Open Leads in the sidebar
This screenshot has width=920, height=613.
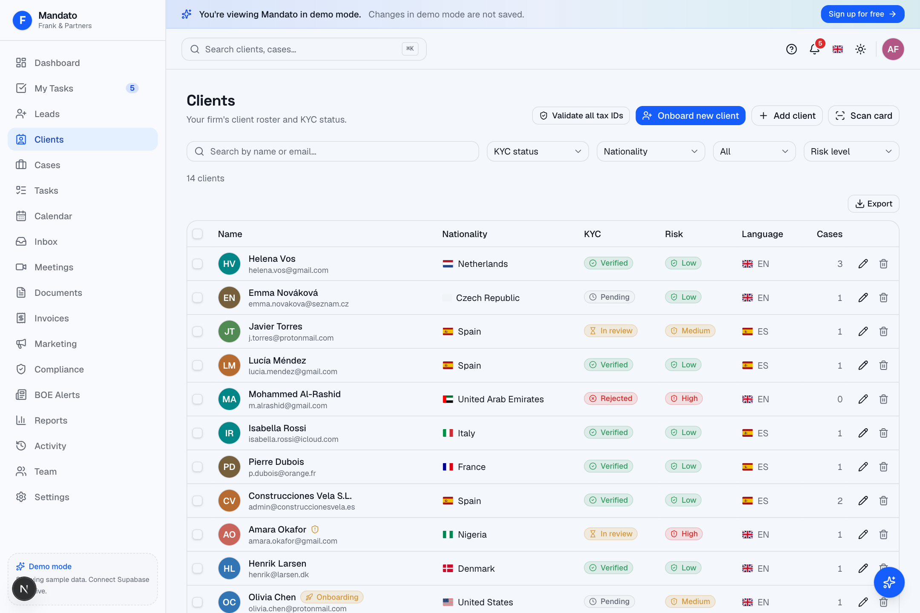(83, 114)
